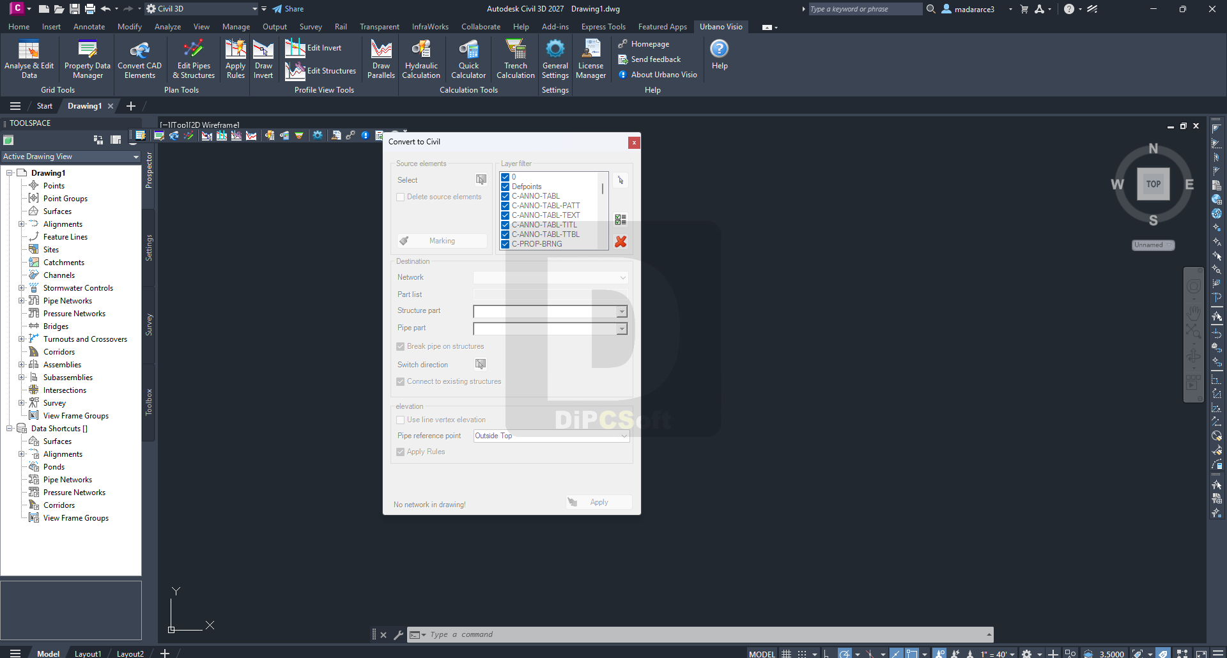Click the blue Help question-mark button

point(720,49)
